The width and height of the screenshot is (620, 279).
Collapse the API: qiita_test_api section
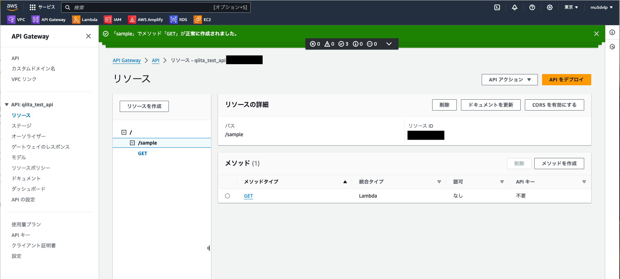tap(7, 105)
